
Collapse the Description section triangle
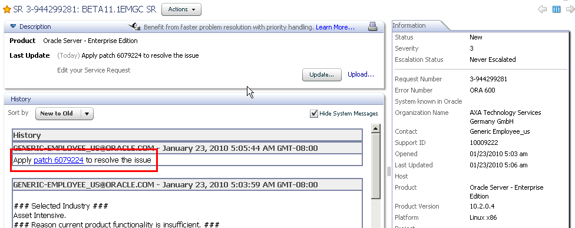14,27
